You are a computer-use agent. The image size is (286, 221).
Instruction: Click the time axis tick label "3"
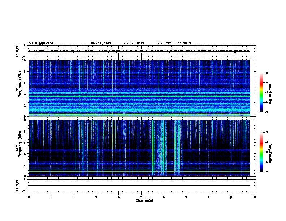point(96,197)
